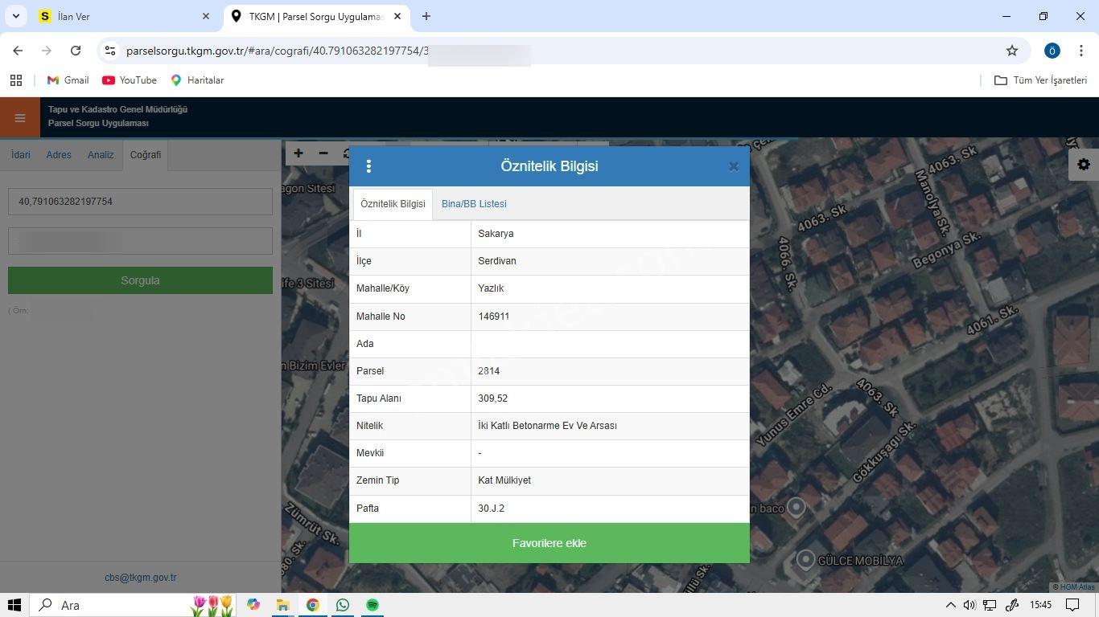The height and width of the screenshot is (617, 1099).
Task: Switch to the Adres search tab
Action: [x=59, y=155]
